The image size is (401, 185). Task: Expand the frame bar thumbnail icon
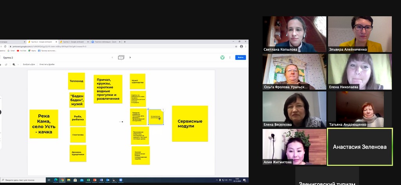point(121,57)
